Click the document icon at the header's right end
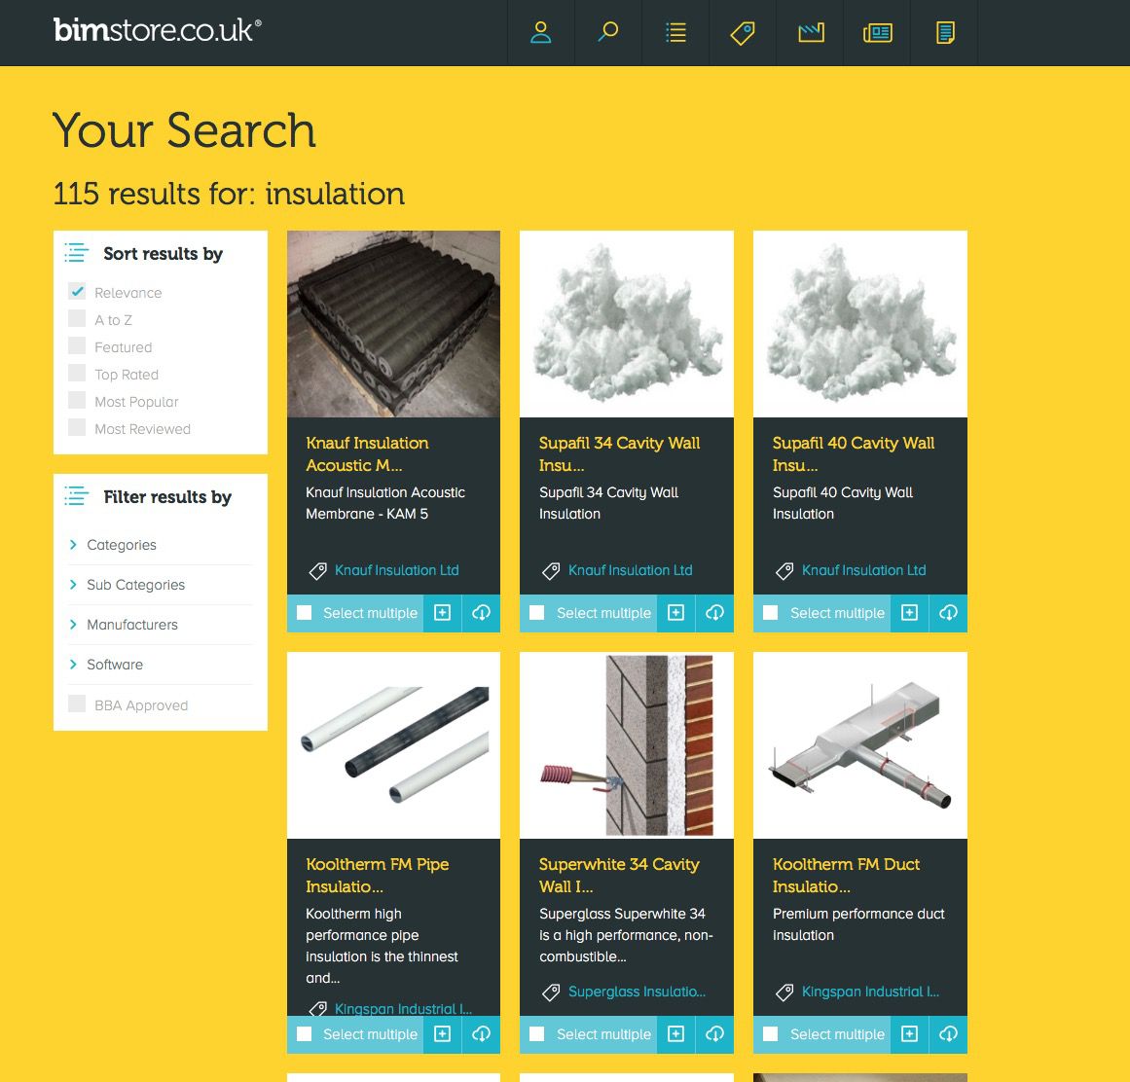Viewport: 1130px width, 1082px height. pyautogui.click(x=943, y=32)
